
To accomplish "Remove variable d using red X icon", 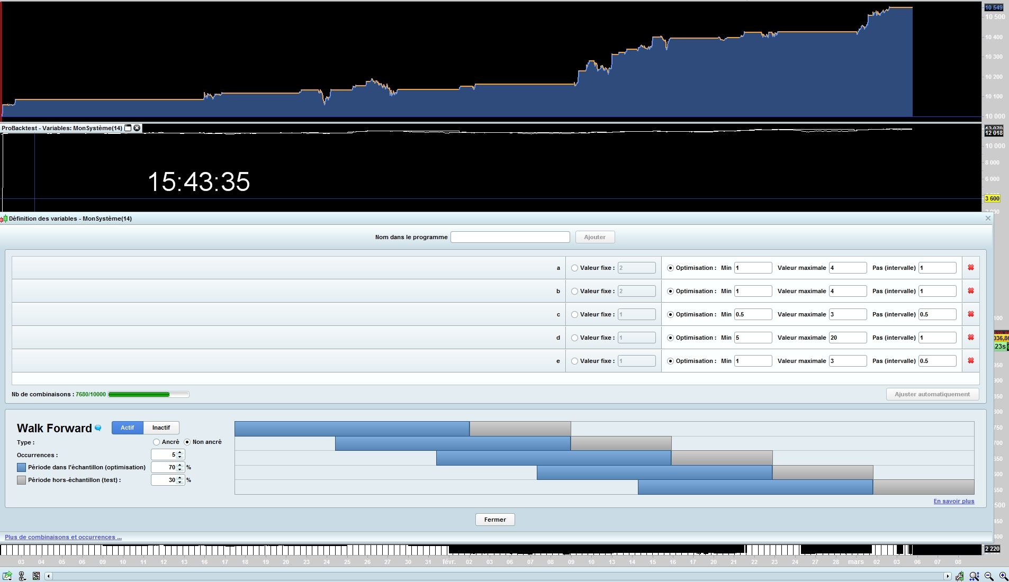I will pos(971,338).
